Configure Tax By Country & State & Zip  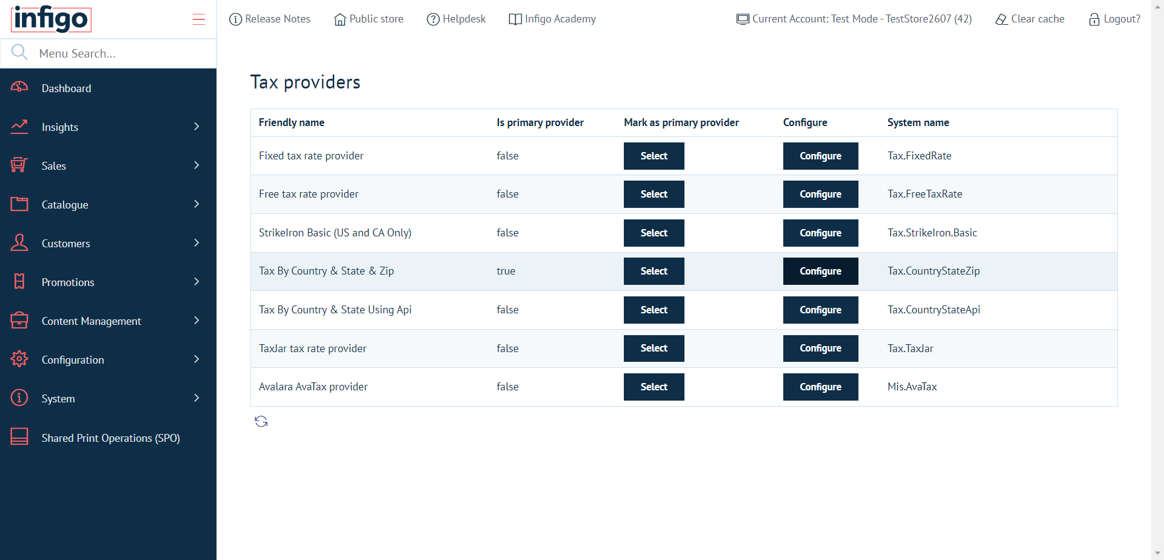pyautogui.click(x=820, y=271)
